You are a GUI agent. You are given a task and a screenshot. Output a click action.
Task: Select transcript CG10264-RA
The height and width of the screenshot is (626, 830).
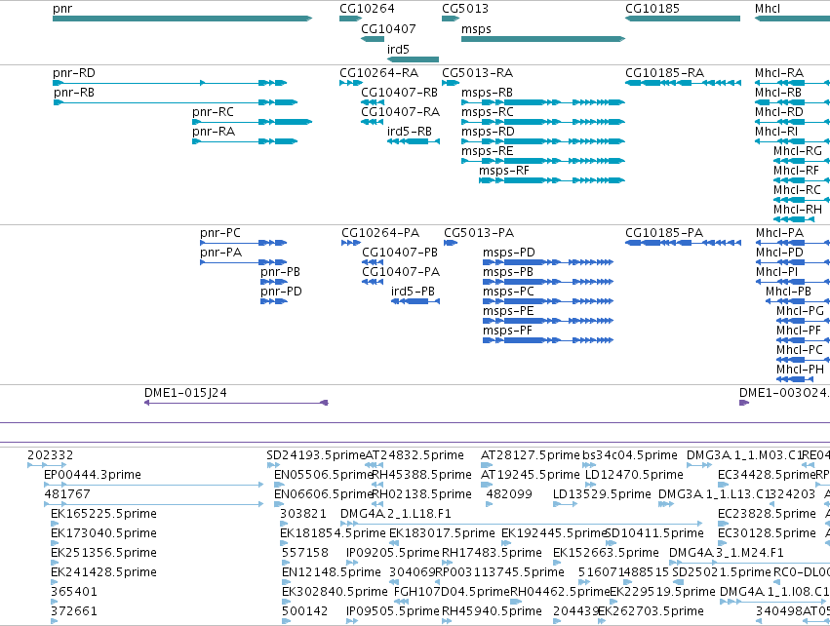[351, 83]
